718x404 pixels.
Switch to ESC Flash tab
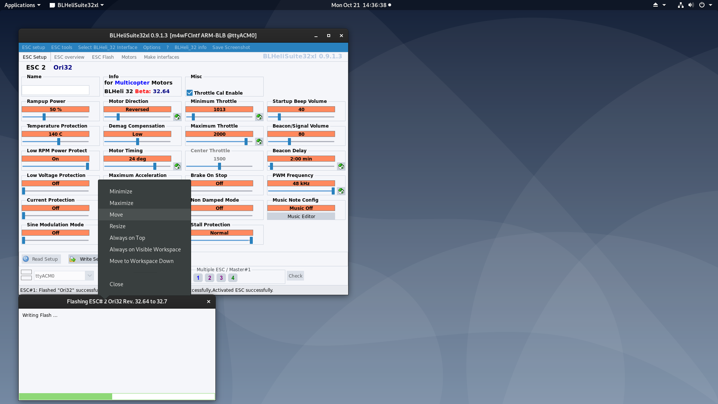(x=103, y=57)
